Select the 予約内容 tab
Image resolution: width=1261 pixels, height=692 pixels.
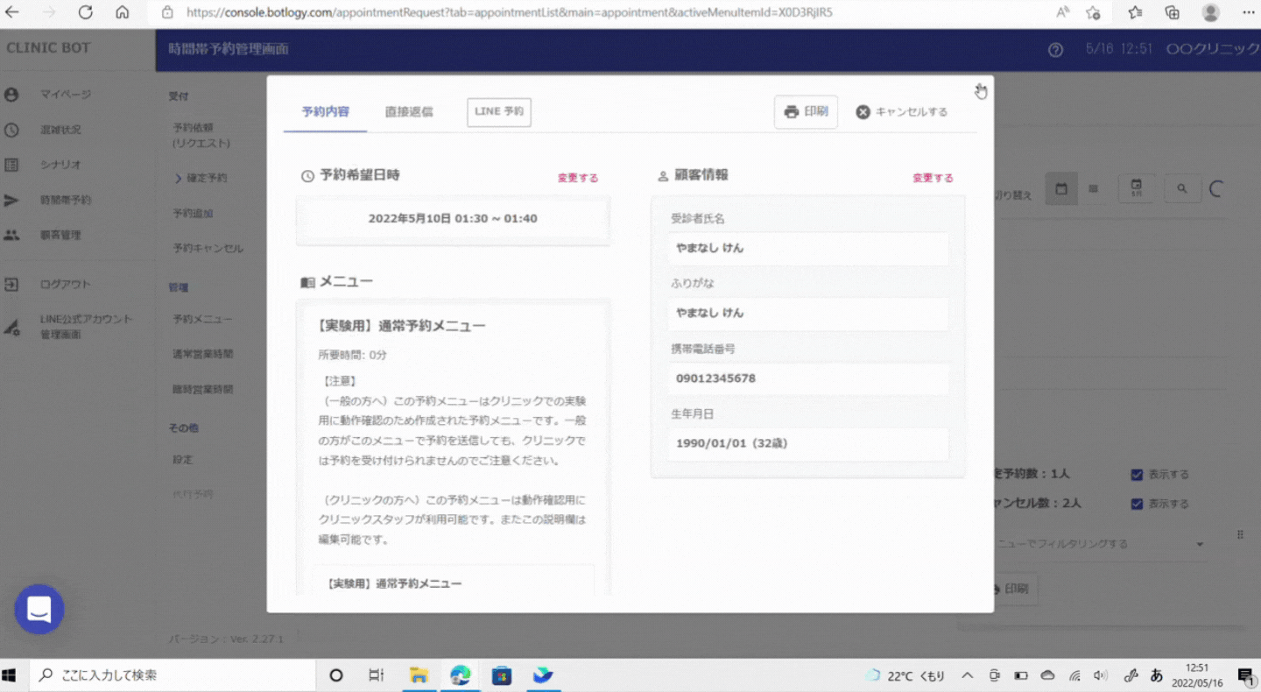pyautogui.click(x=325, y=112)
